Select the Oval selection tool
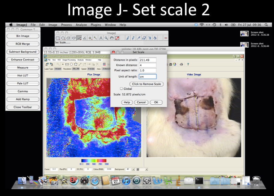This screenshot has height=196, width=274. 63,38
